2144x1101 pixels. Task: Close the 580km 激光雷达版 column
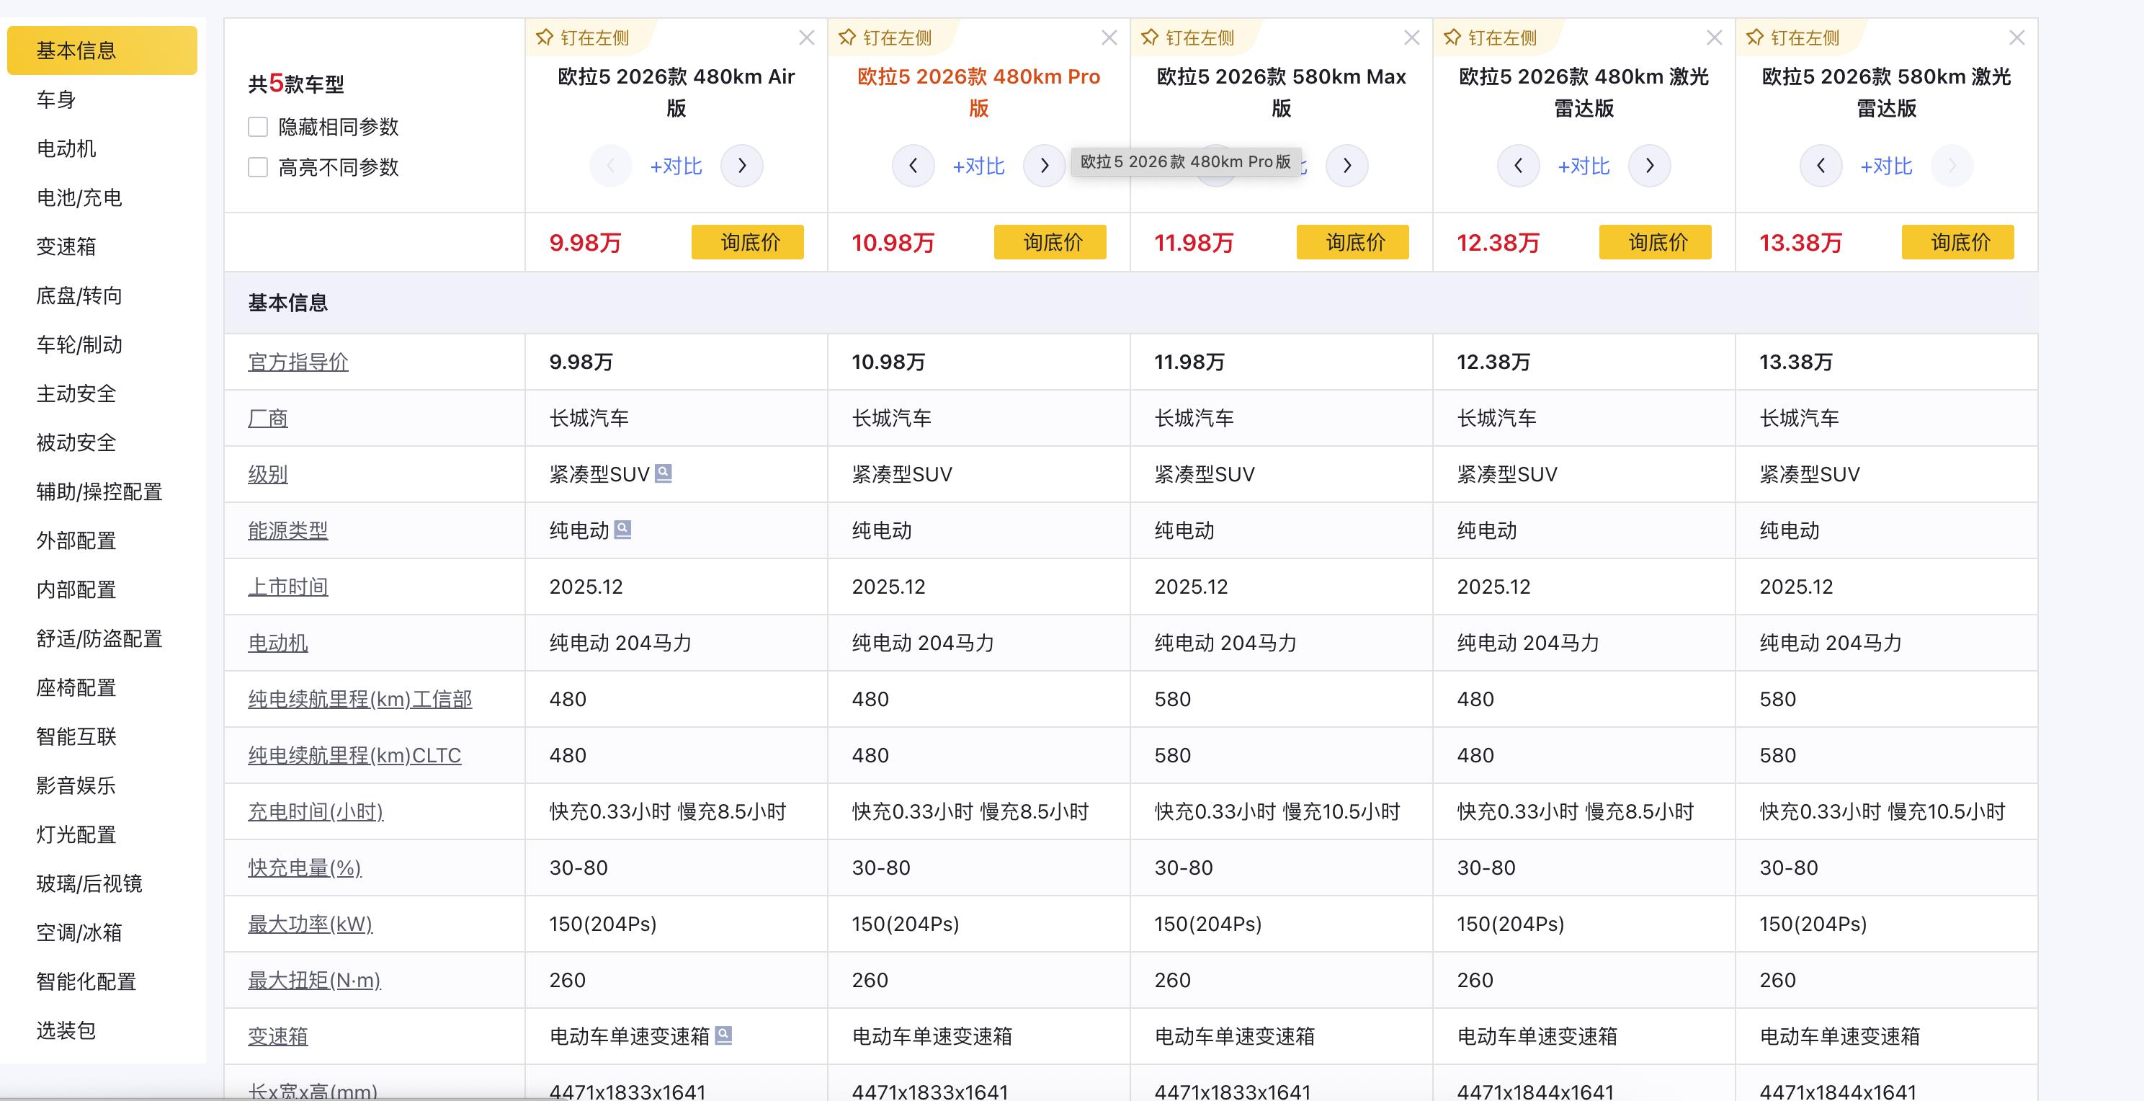click(2016, 38)
